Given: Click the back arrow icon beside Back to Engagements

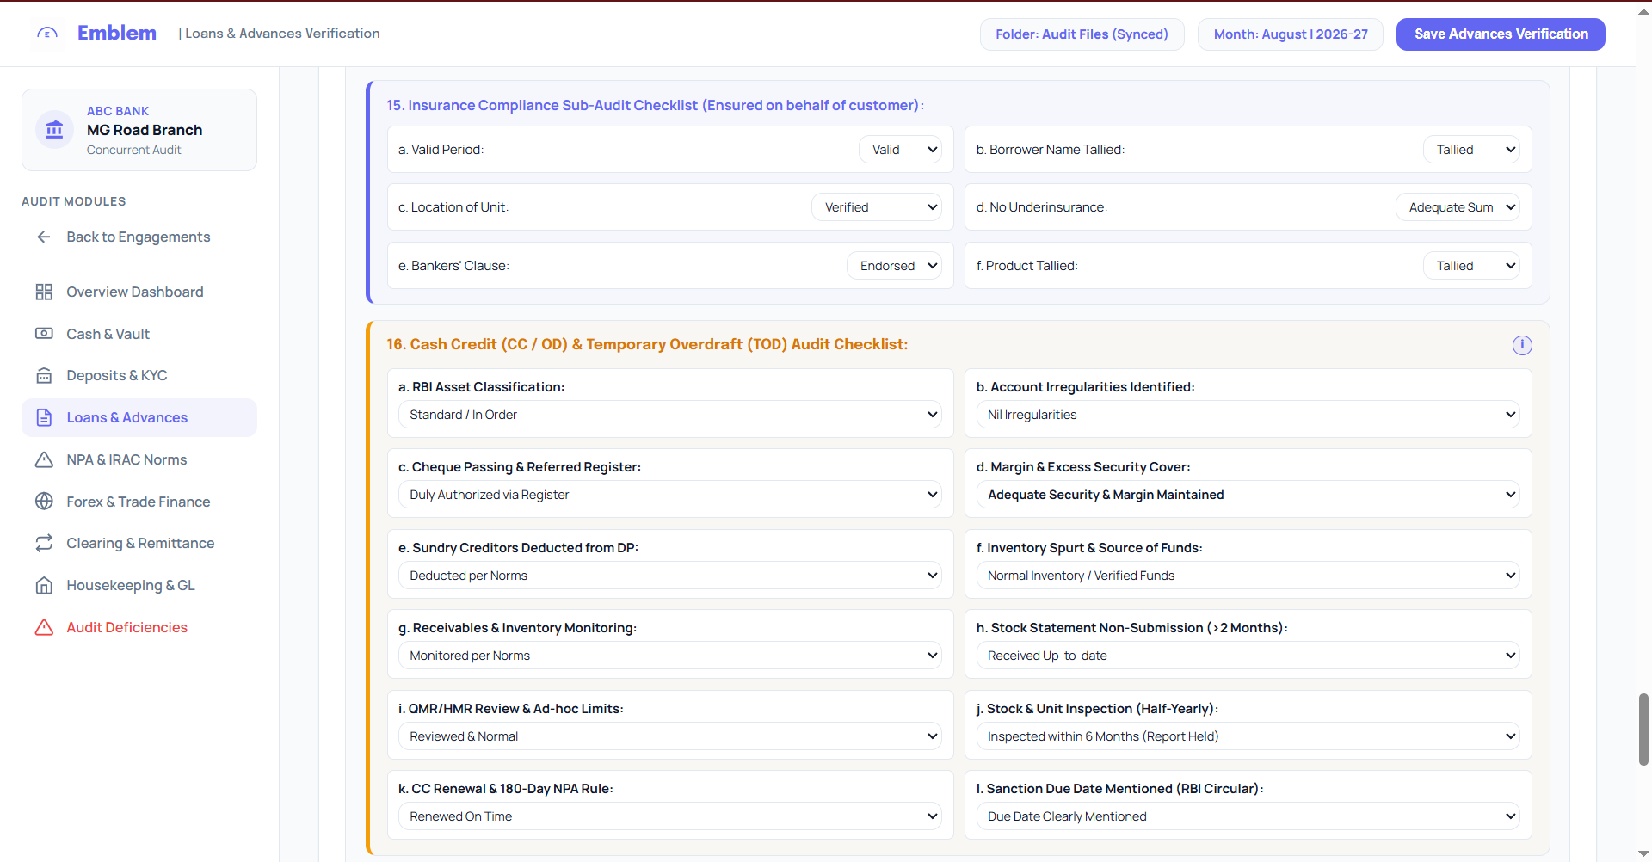Looking at the screenshot, I should click(x=44, y=237).
